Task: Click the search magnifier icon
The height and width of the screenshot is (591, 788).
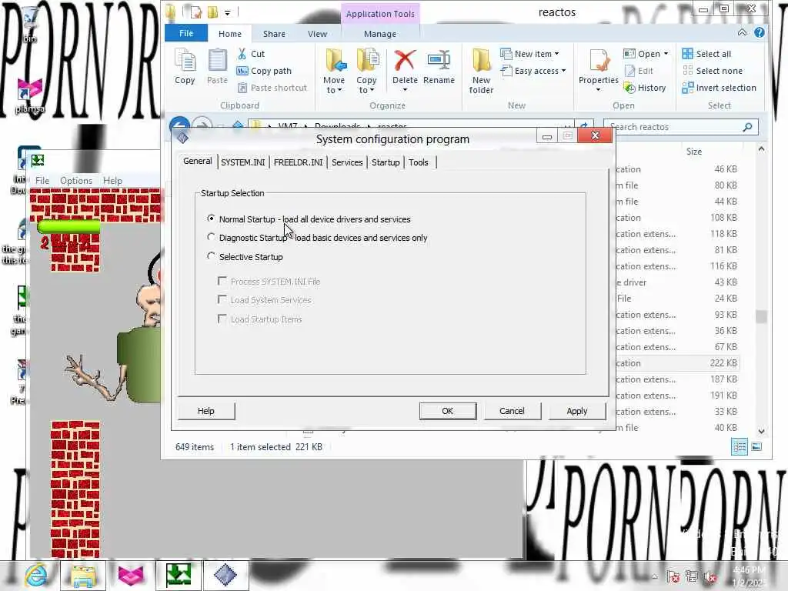Action: pos(748,127)
